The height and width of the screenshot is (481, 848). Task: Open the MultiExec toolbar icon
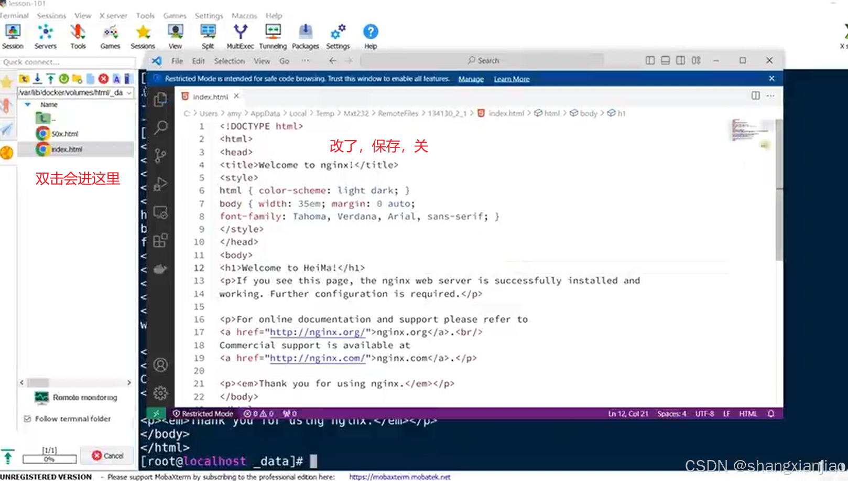click(240, 37)
